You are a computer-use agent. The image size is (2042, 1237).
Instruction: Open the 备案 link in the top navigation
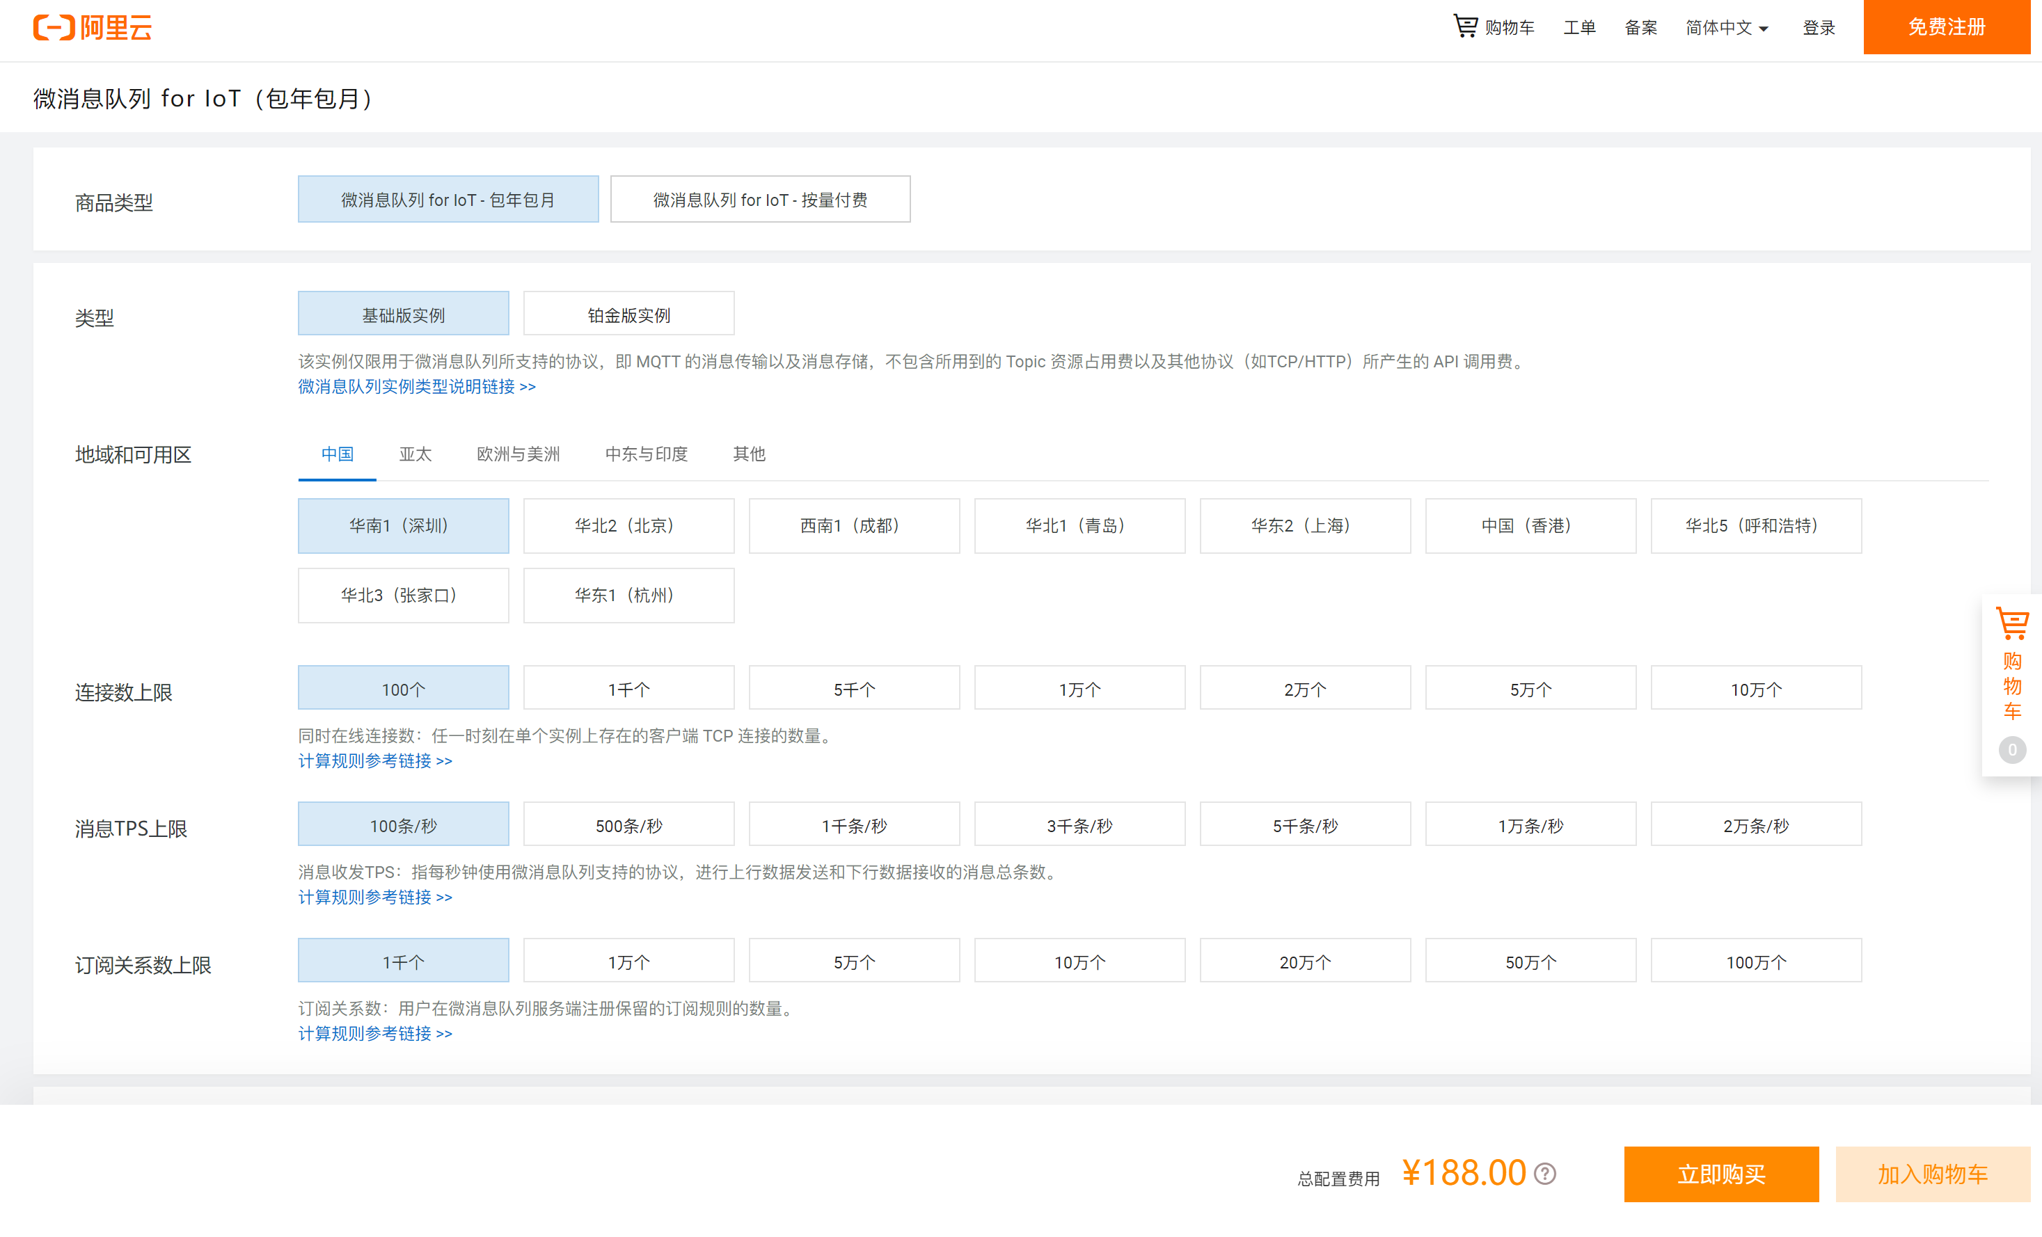1640,27
